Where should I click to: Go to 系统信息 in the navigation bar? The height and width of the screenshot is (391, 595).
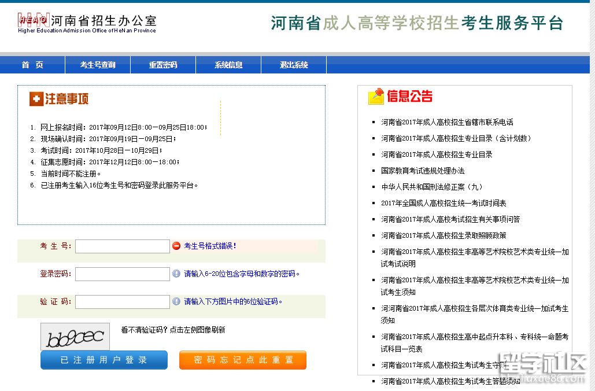pyautogui.click(x=228, y=65)
